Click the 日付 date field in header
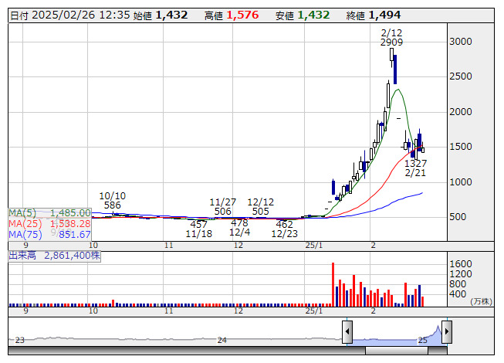Screen dimensions: 504x363 pyautogui.click(x=68, y=15)
